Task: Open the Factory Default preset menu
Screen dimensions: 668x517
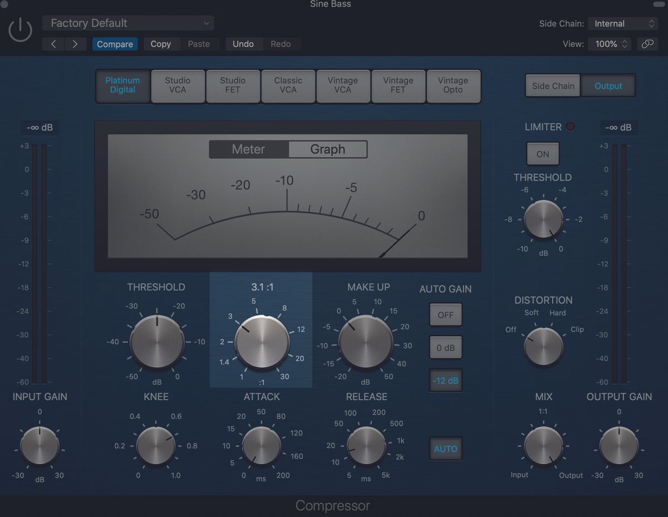Action: 129,23
